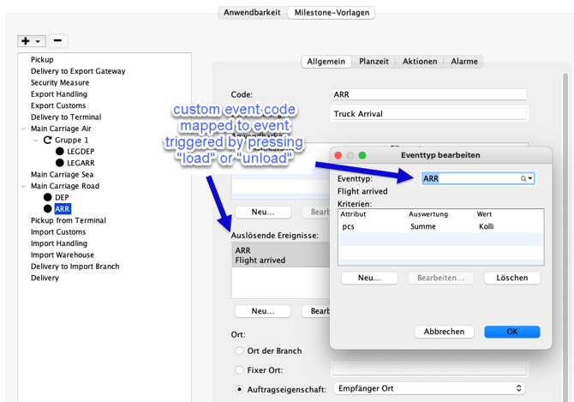The width and height of the screenshot is (574, 402).
Task: Click the black dot icon beside LEGARR
Action: pos(60,163)
